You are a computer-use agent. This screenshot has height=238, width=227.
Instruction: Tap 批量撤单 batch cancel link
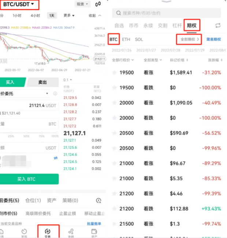(x=94, y=224)
